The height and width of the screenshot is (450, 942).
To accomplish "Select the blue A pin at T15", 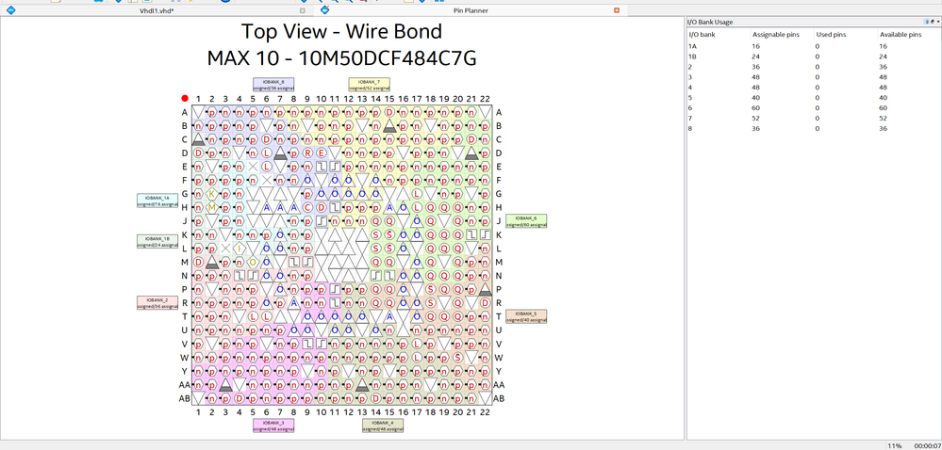I will tap(389, 316).
